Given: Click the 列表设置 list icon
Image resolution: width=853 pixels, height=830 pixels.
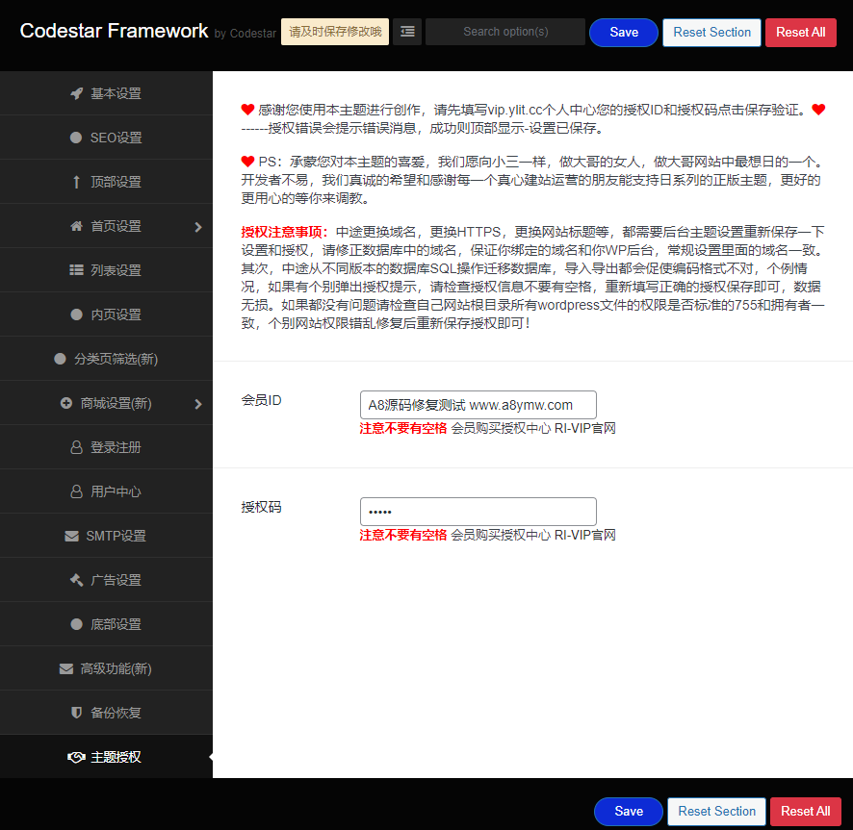Looking at the screenshot, I should 77,269.
